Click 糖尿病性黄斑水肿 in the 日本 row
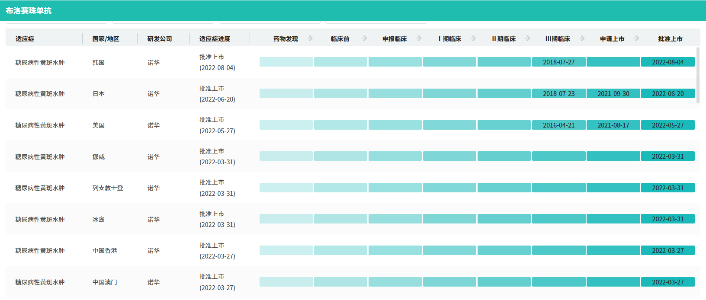The width and height of the screenshot is (706, 300). click(40, 94)
